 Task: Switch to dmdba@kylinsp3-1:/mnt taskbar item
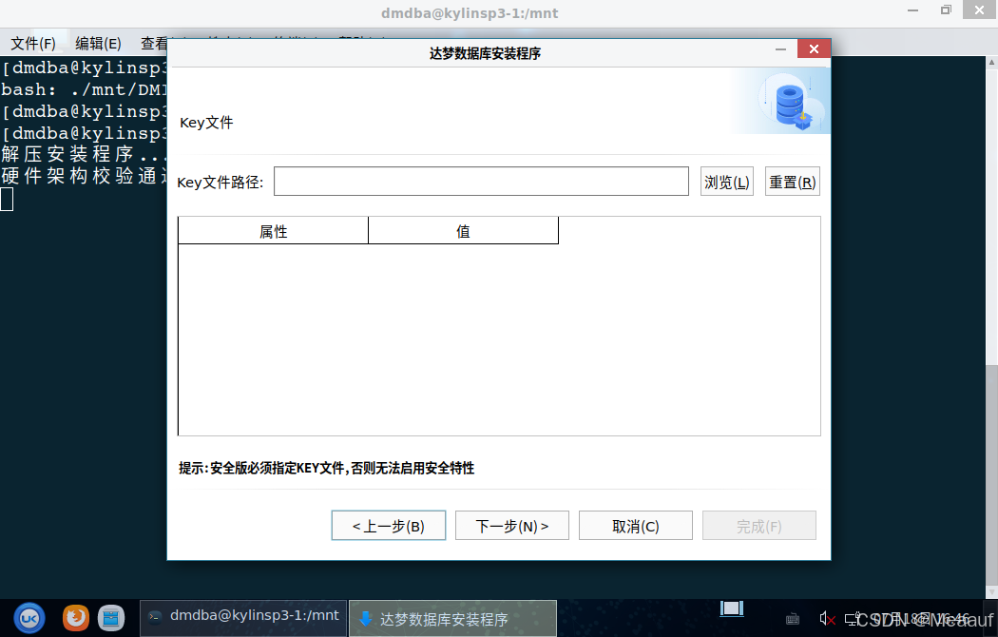pos(243,618)
